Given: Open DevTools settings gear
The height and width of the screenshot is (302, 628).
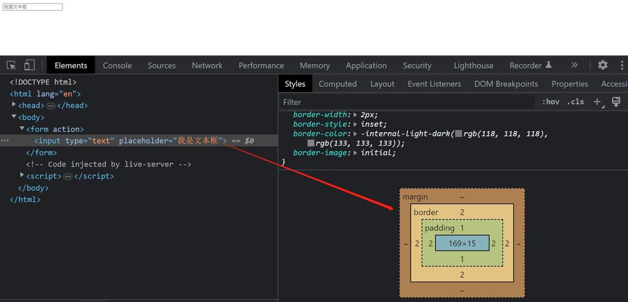Looking at the screenshot, I should pyautogui.click(x=603, y=65).
